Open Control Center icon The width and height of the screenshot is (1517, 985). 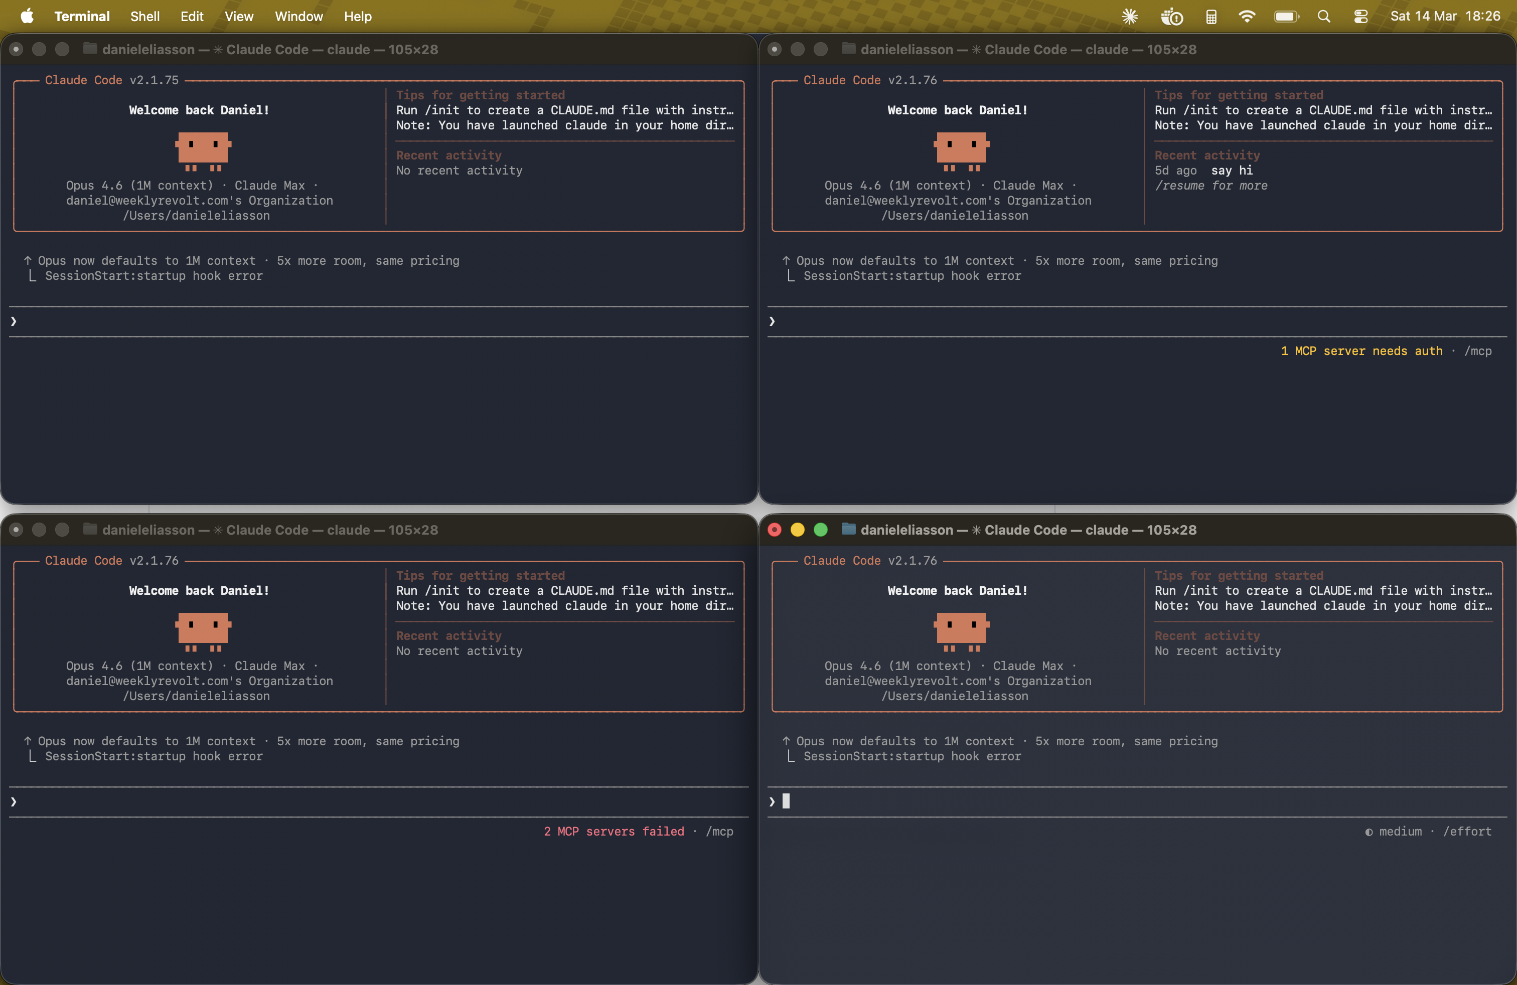[x=1361, y=16]
